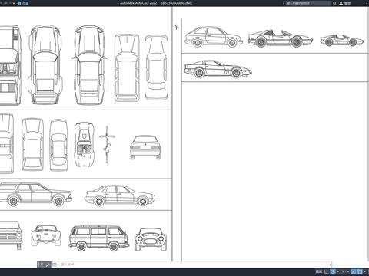Toggle polar tracking icon in status bar

pyautogui.click(x=333, y=271)
